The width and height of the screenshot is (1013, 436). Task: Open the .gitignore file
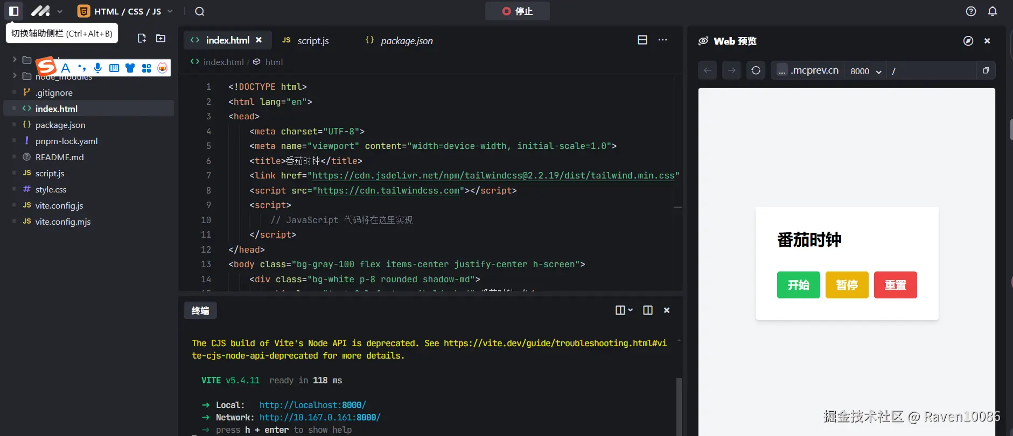click(54, 92)
